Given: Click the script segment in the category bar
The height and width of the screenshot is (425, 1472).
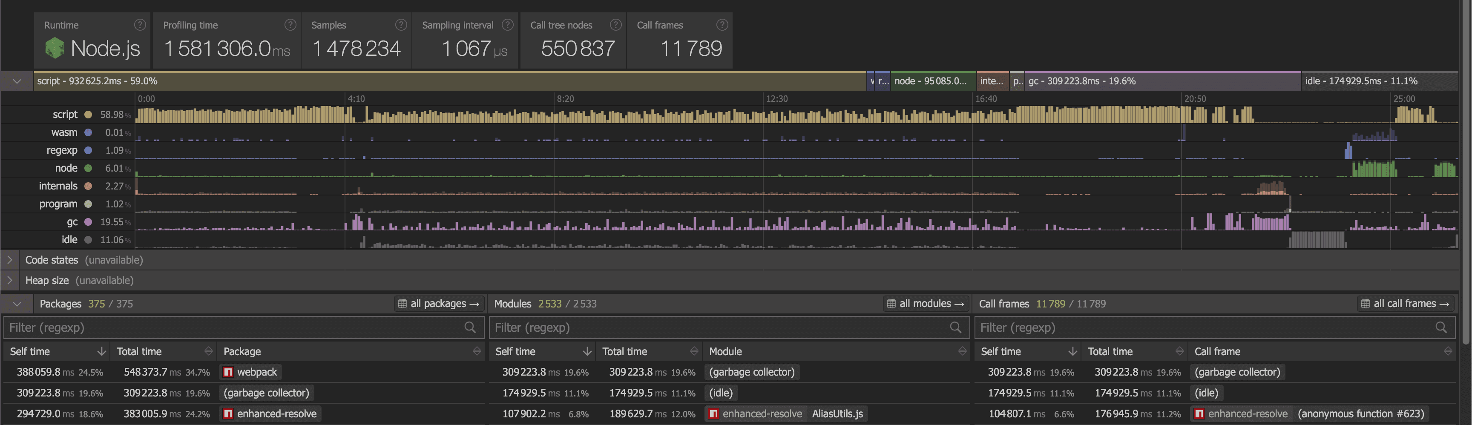Looking at the screenshot, I should point(450,81).
